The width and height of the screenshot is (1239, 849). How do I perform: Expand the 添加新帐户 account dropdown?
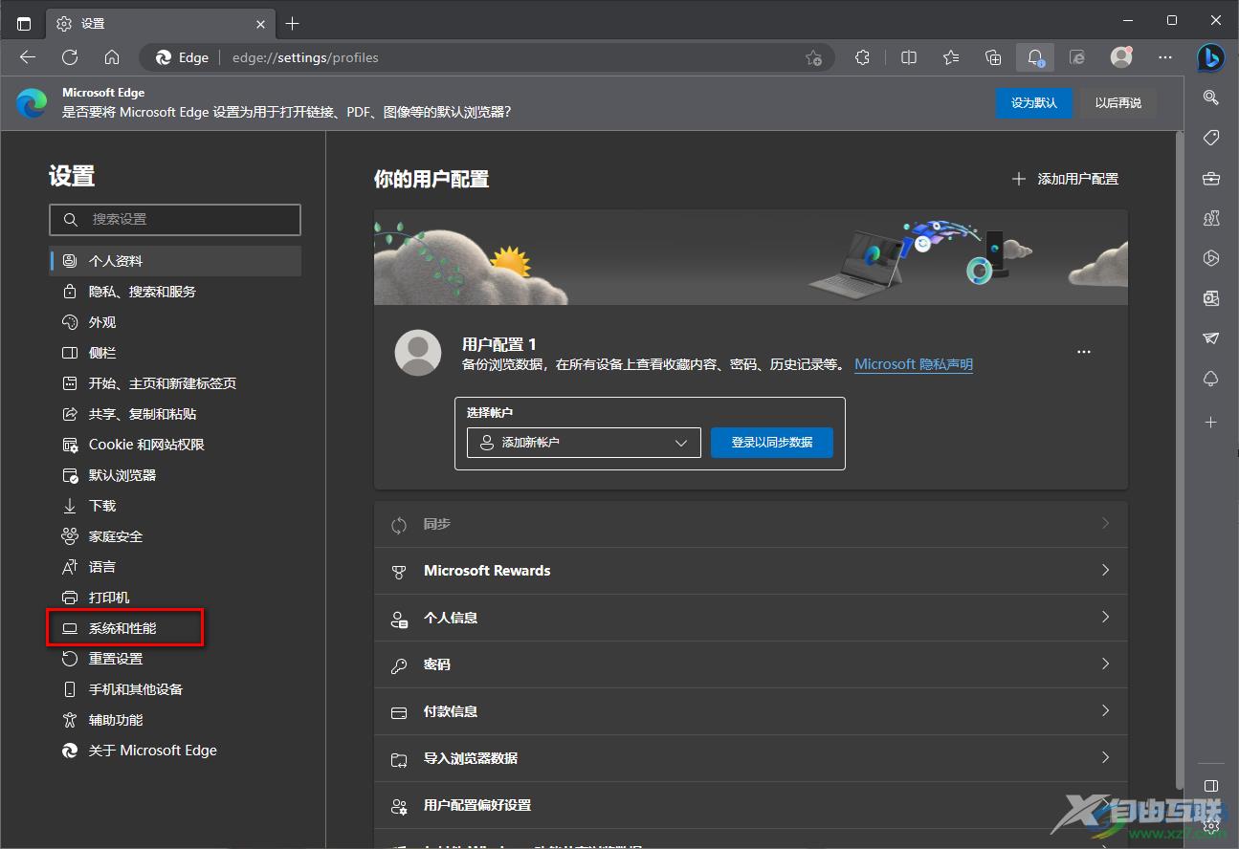coord(584,443)
